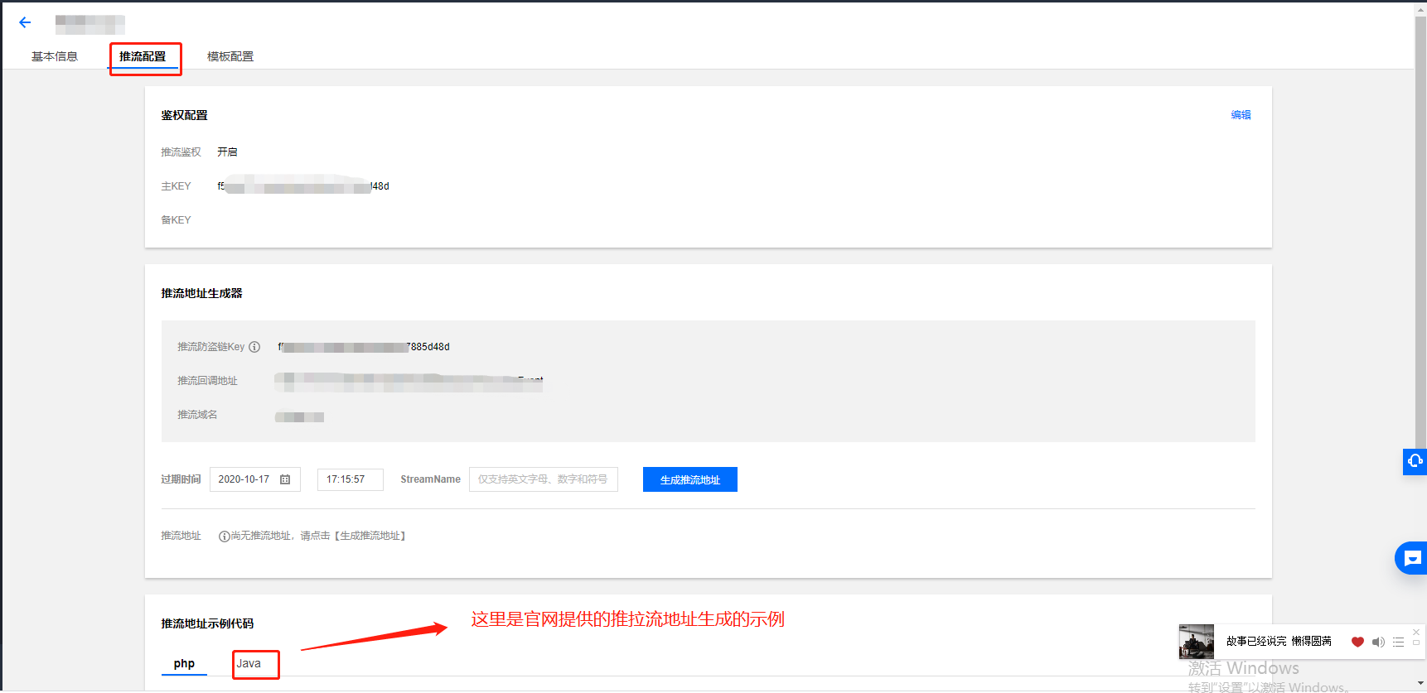Click album cover in music widget
Viewport: 1427px width, 693px height.
click(1197, 642)
